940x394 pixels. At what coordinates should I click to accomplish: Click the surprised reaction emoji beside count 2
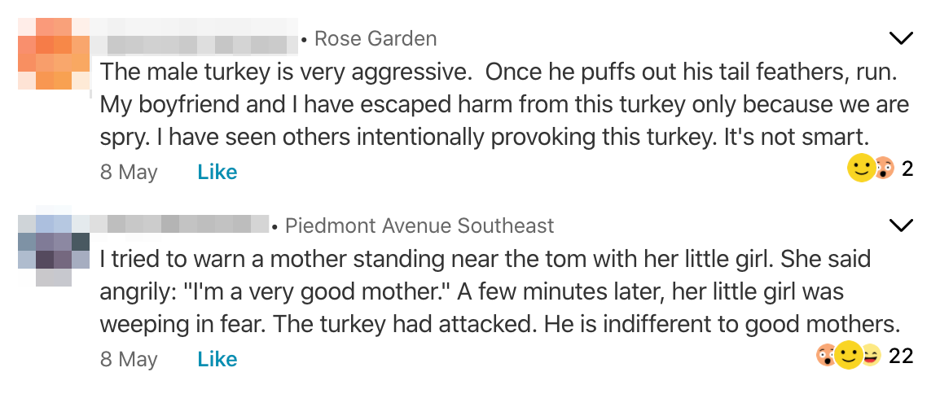[885, 169]
